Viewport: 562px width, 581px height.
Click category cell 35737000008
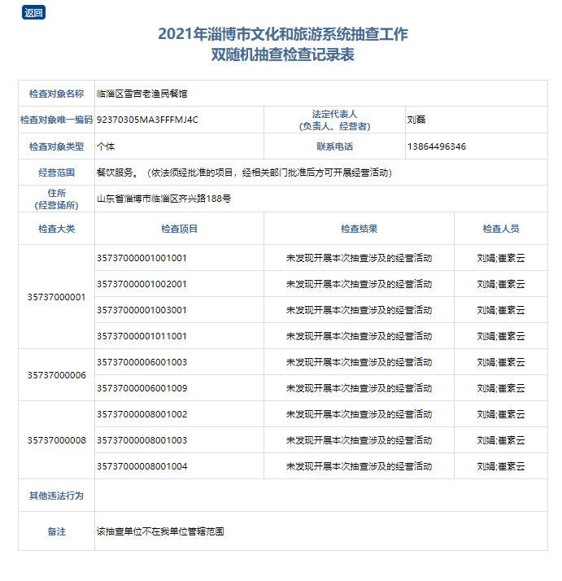point(56,440)
